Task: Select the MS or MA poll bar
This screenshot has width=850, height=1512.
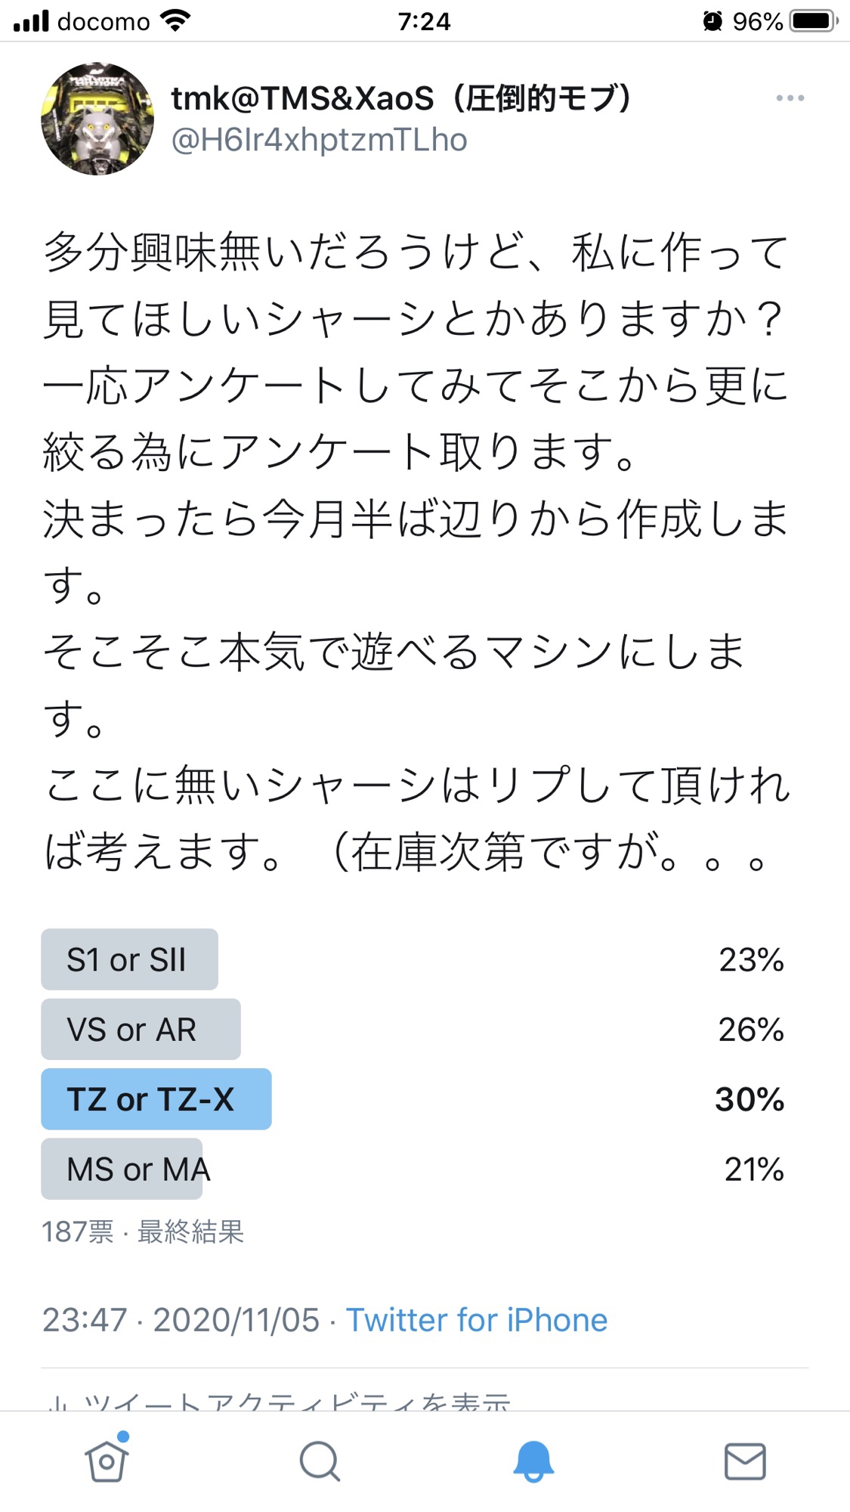Action: [122, 1169]
